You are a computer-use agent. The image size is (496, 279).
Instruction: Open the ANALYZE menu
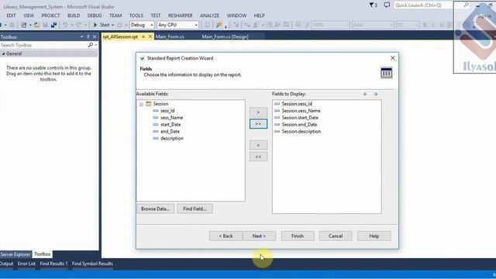click(209, 15)
